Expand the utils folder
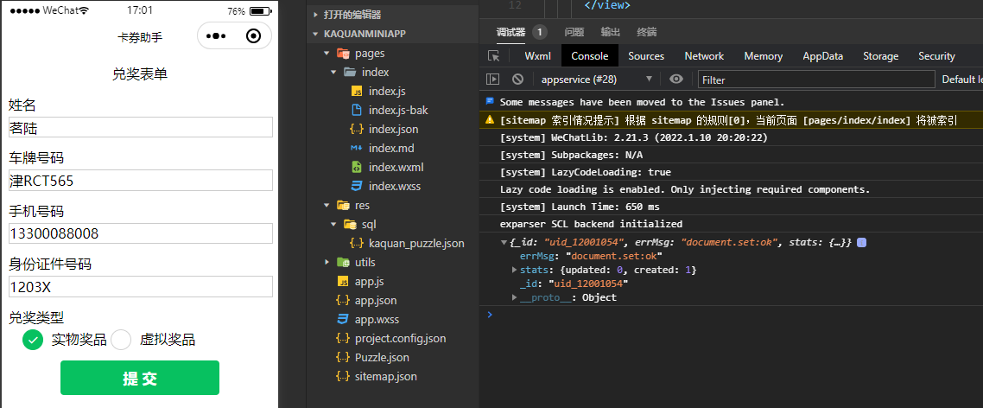983x408 pixels. (x=327, y=262)
